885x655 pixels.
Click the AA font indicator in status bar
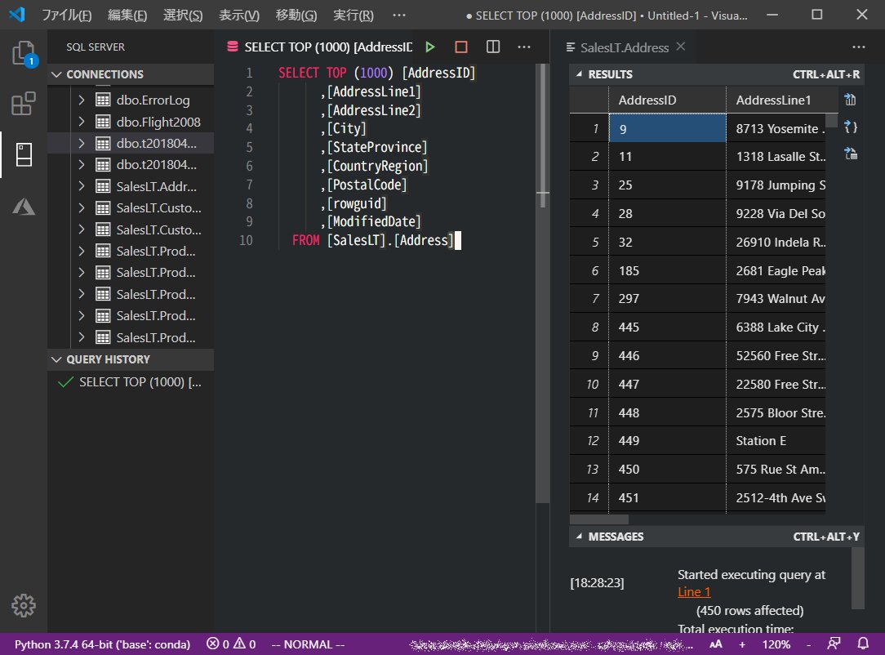716,644
